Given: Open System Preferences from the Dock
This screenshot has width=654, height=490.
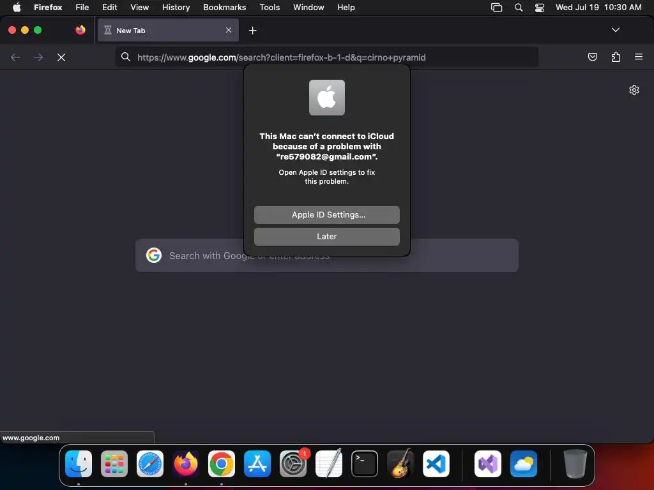Looking at the screenshot, I should click(x=293, y=464).
